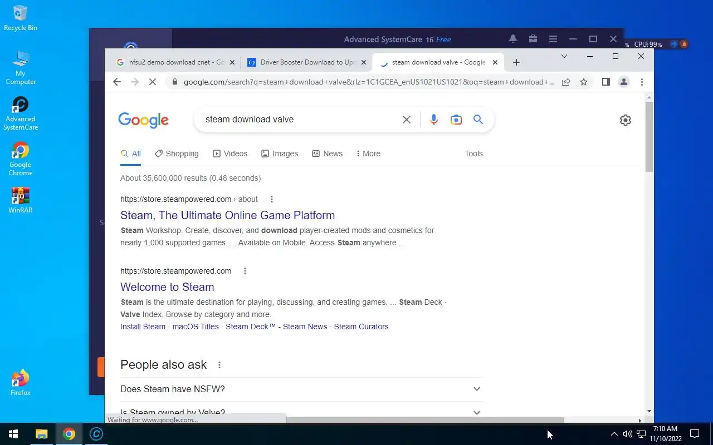This screenshot has width=713, height=445.
Task: Bookmark this page with the star icon
Action: coord(584,82)
